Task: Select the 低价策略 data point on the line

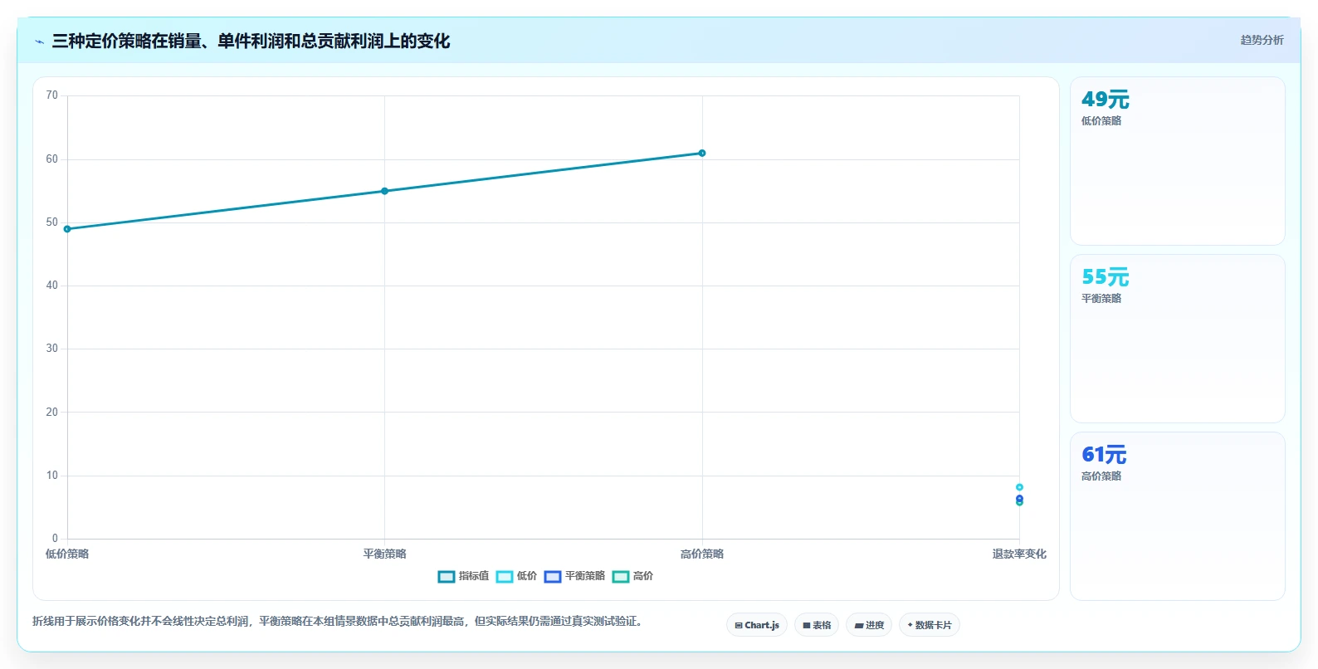Action: click(67, 229)
